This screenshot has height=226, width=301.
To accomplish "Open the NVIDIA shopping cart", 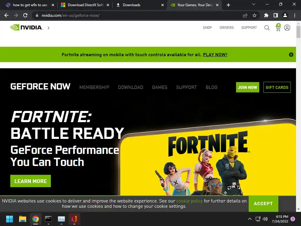I will tap(278, 27).
